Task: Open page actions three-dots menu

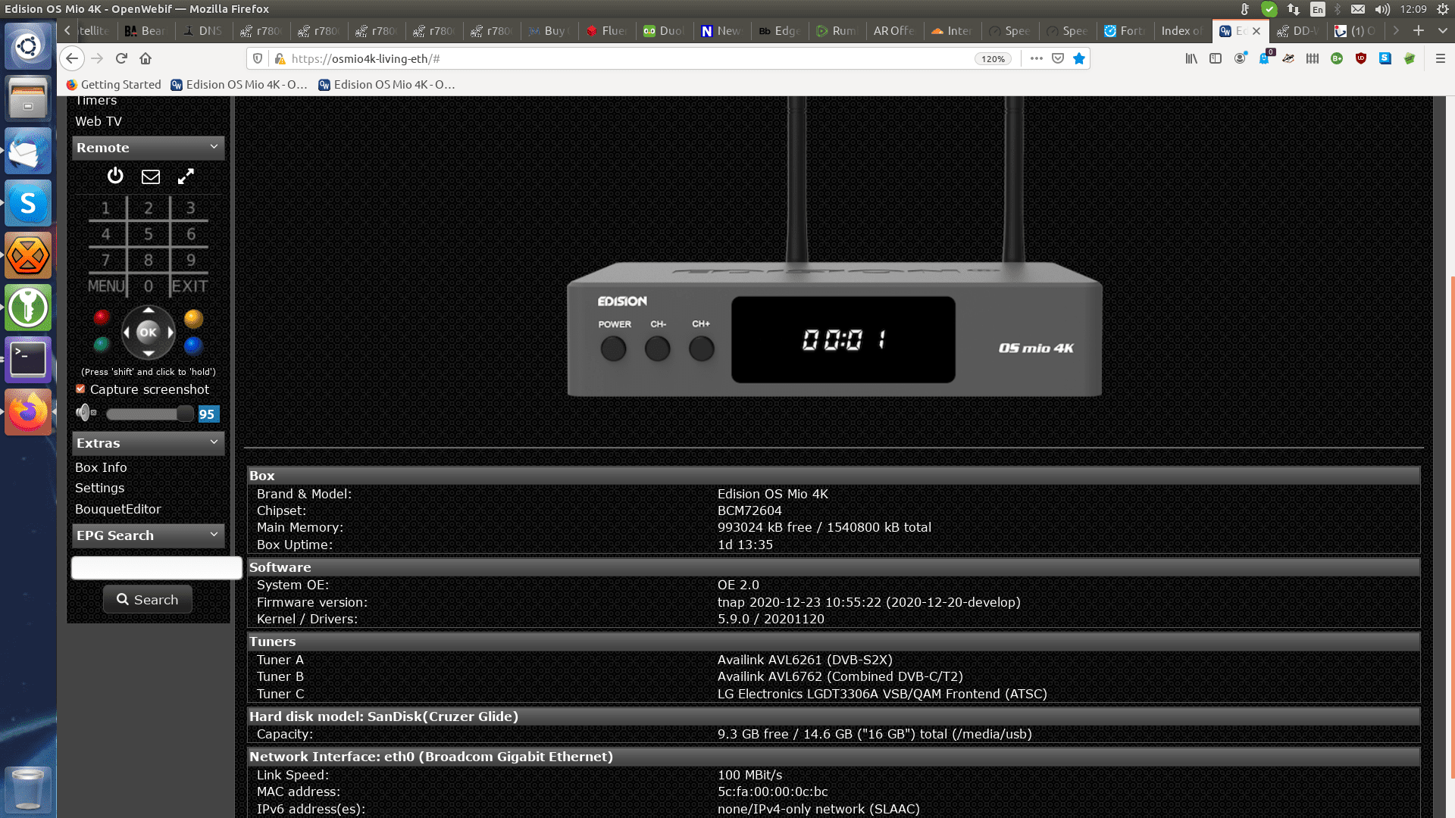Action: 1036,58
